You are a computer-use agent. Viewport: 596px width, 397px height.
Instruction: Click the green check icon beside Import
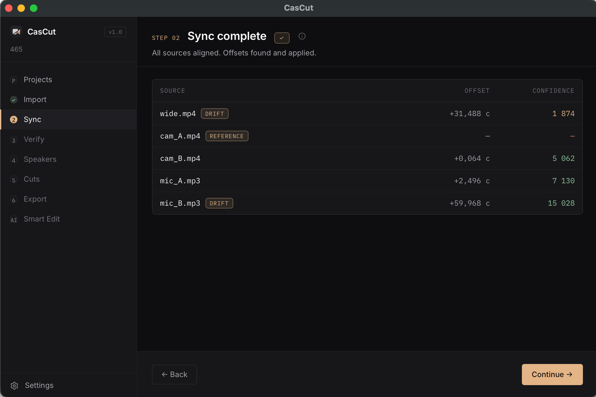click(14, 100)
